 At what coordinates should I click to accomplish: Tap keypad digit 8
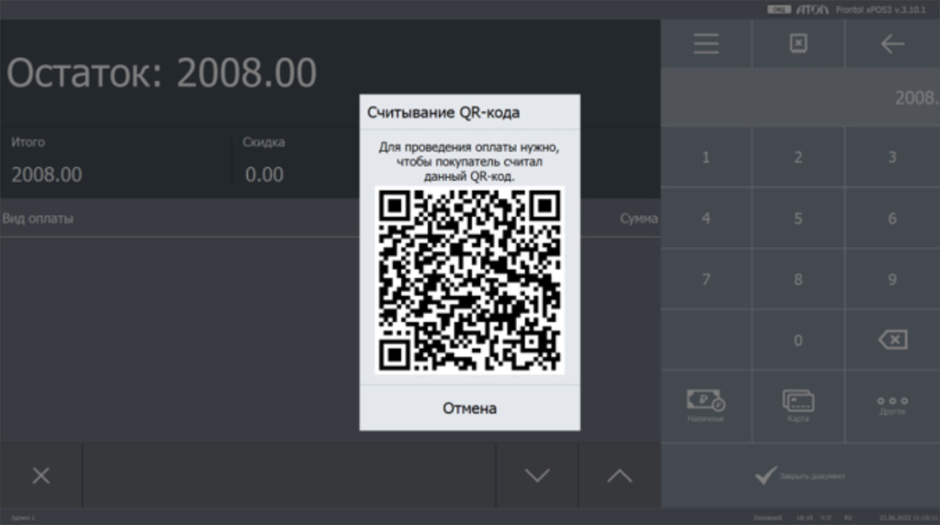(x=798, y=279)
